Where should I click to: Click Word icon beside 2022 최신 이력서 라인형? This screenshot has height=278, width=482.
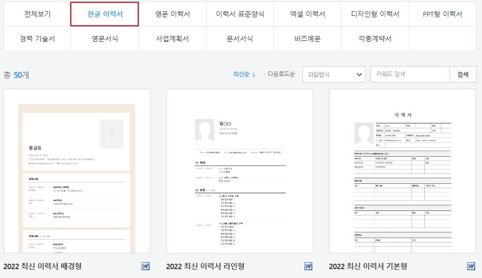(308, 266)
